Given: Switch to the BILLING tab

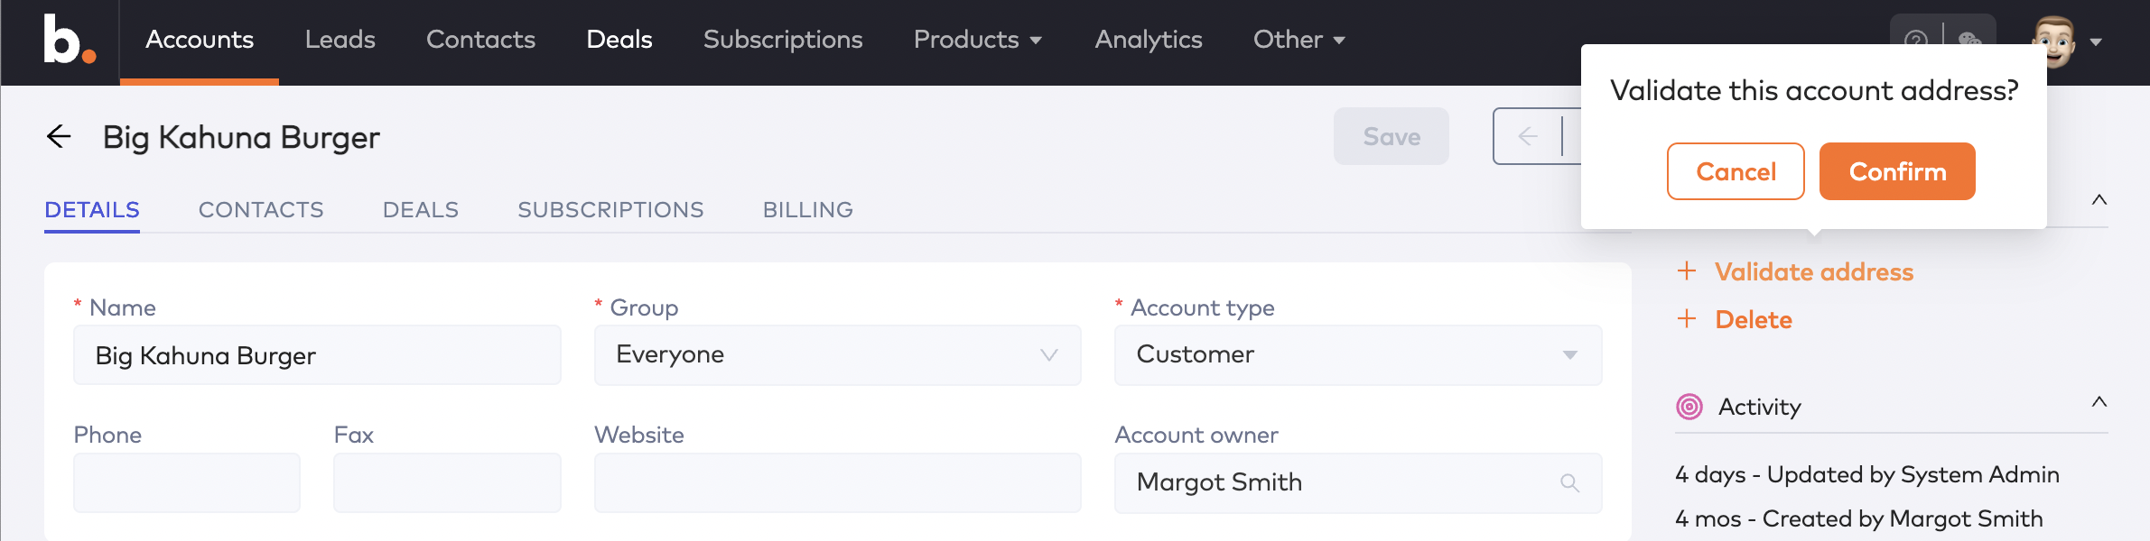Looking at the screenshot, I should point(808,210).
